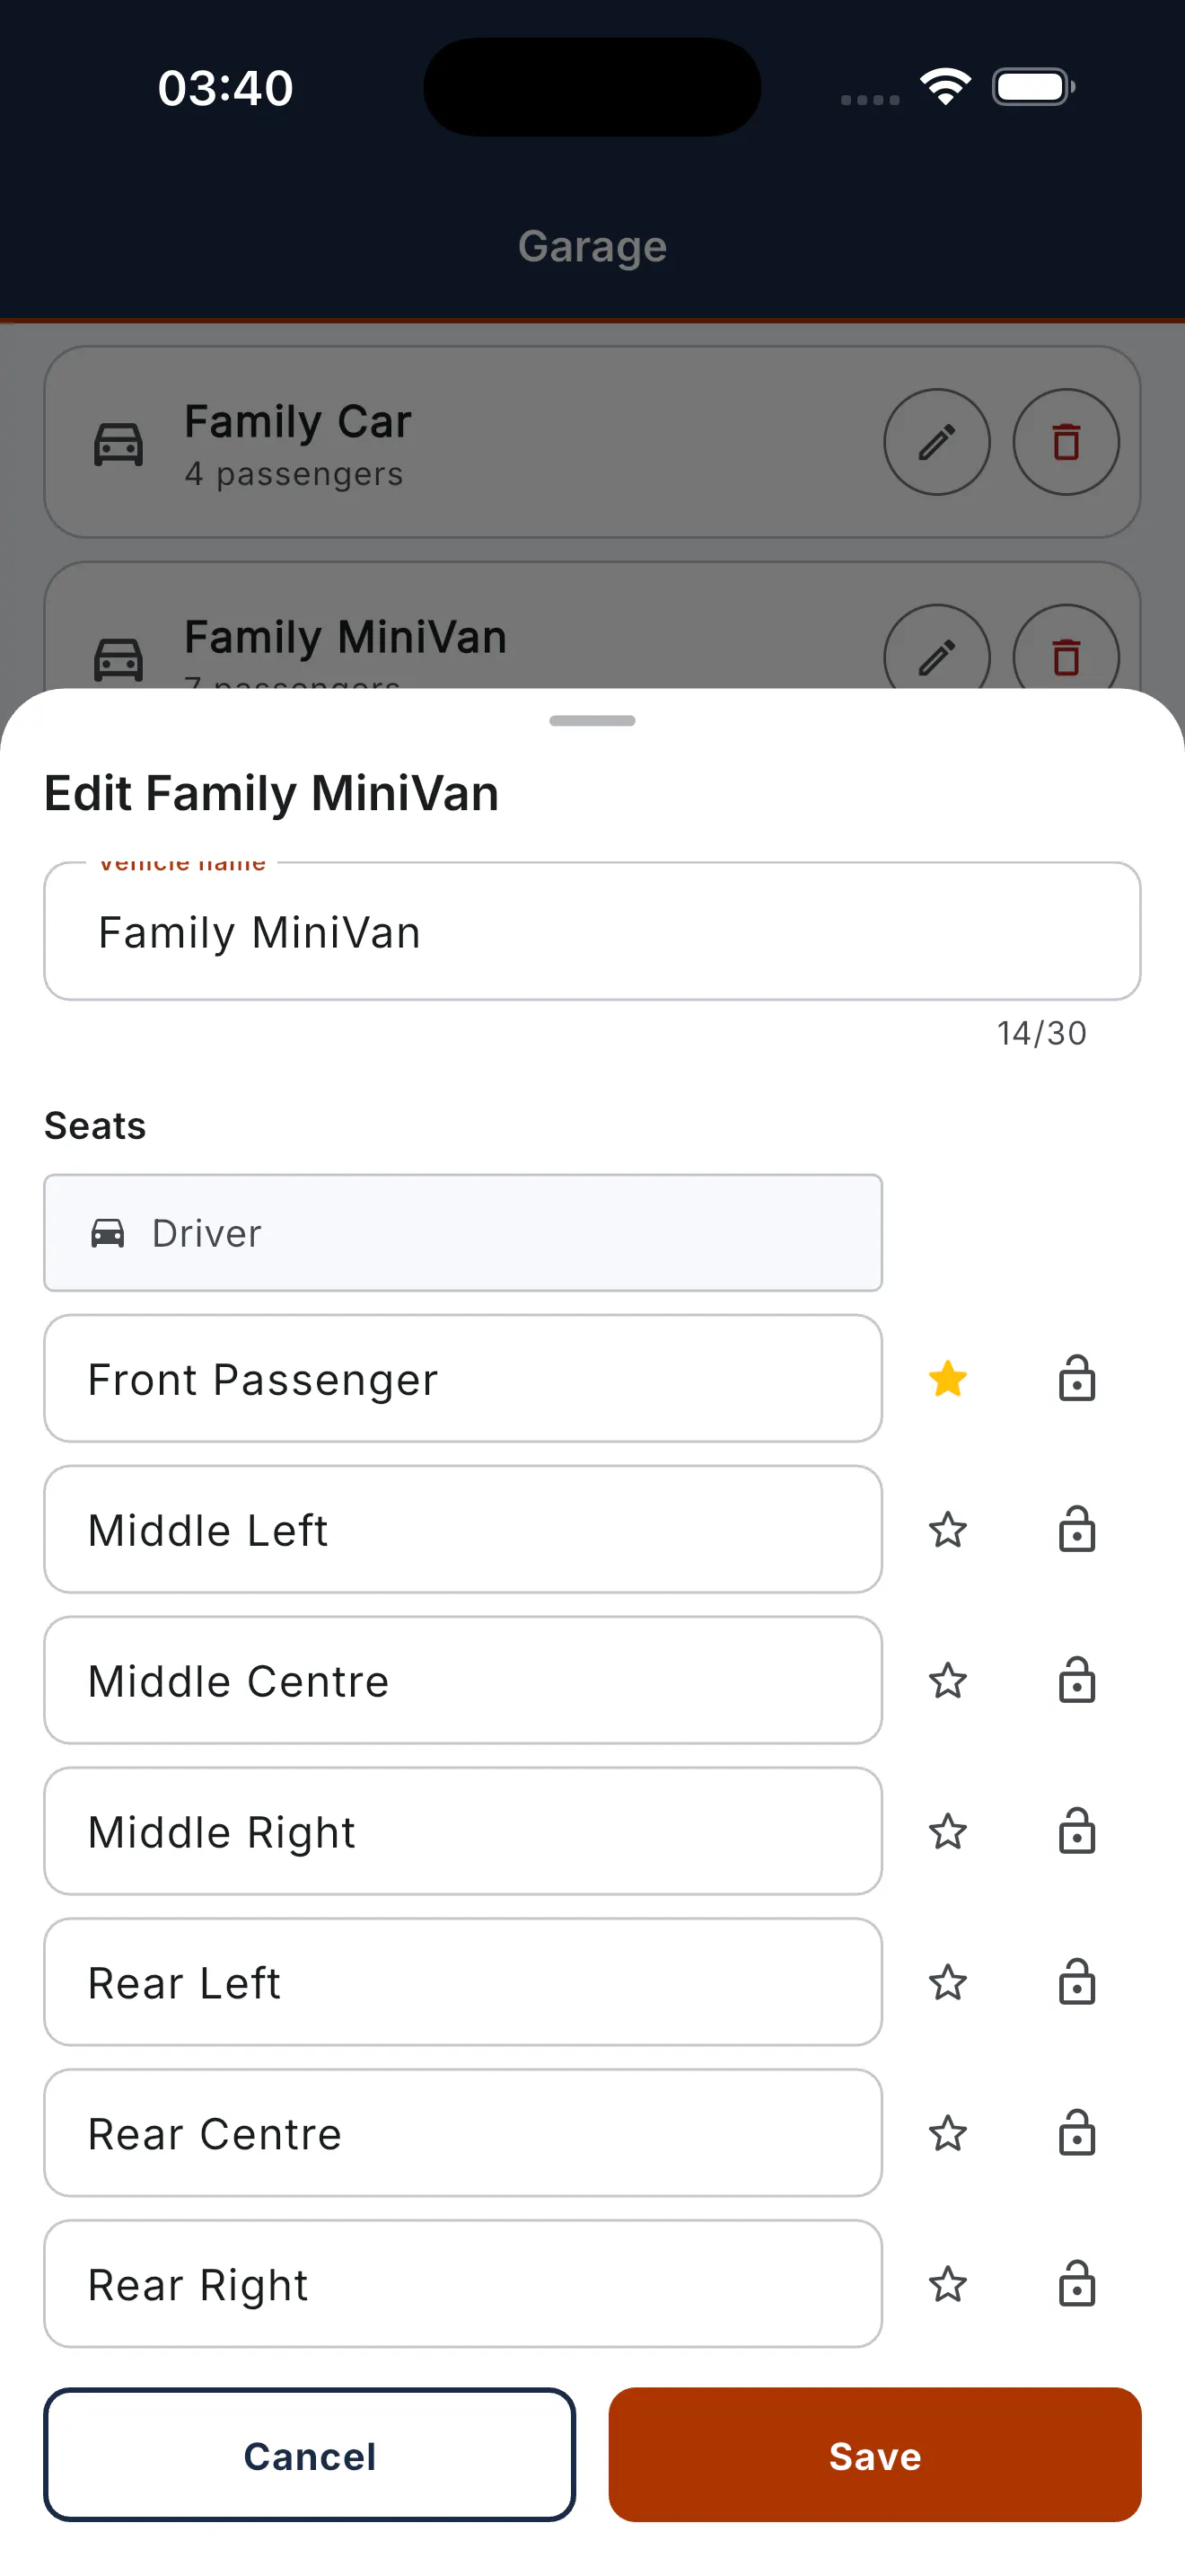Focus the vehicle name field
Screen dimensions: 1185x2576
pyautogui.click(x=592, y=931)
